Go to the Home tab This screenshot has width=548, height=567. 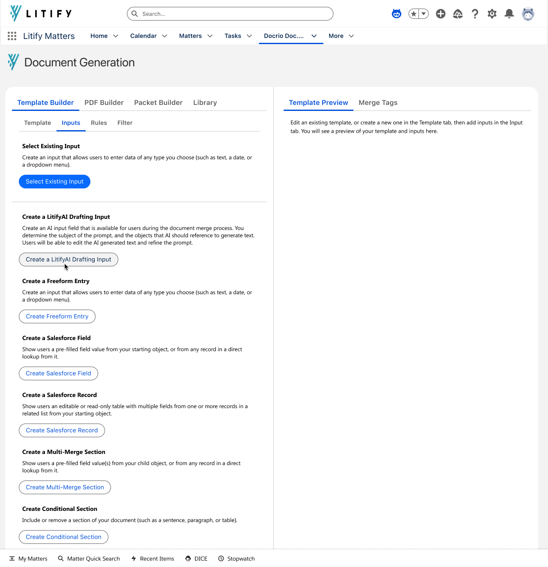[99, 36]
